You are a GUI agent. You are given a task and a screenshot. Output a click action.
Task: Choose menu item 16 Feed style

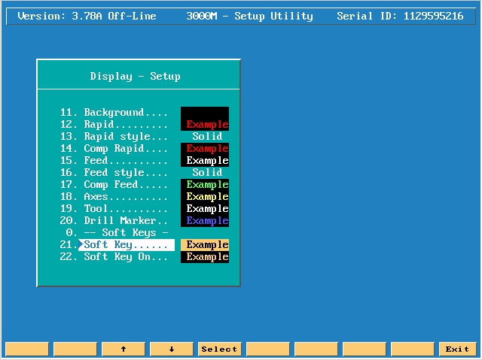(114, 172)
